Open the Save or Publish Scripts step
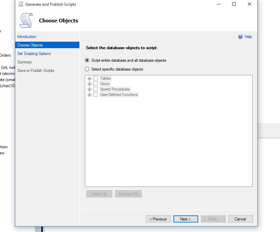280x232 pixels. 36,71
